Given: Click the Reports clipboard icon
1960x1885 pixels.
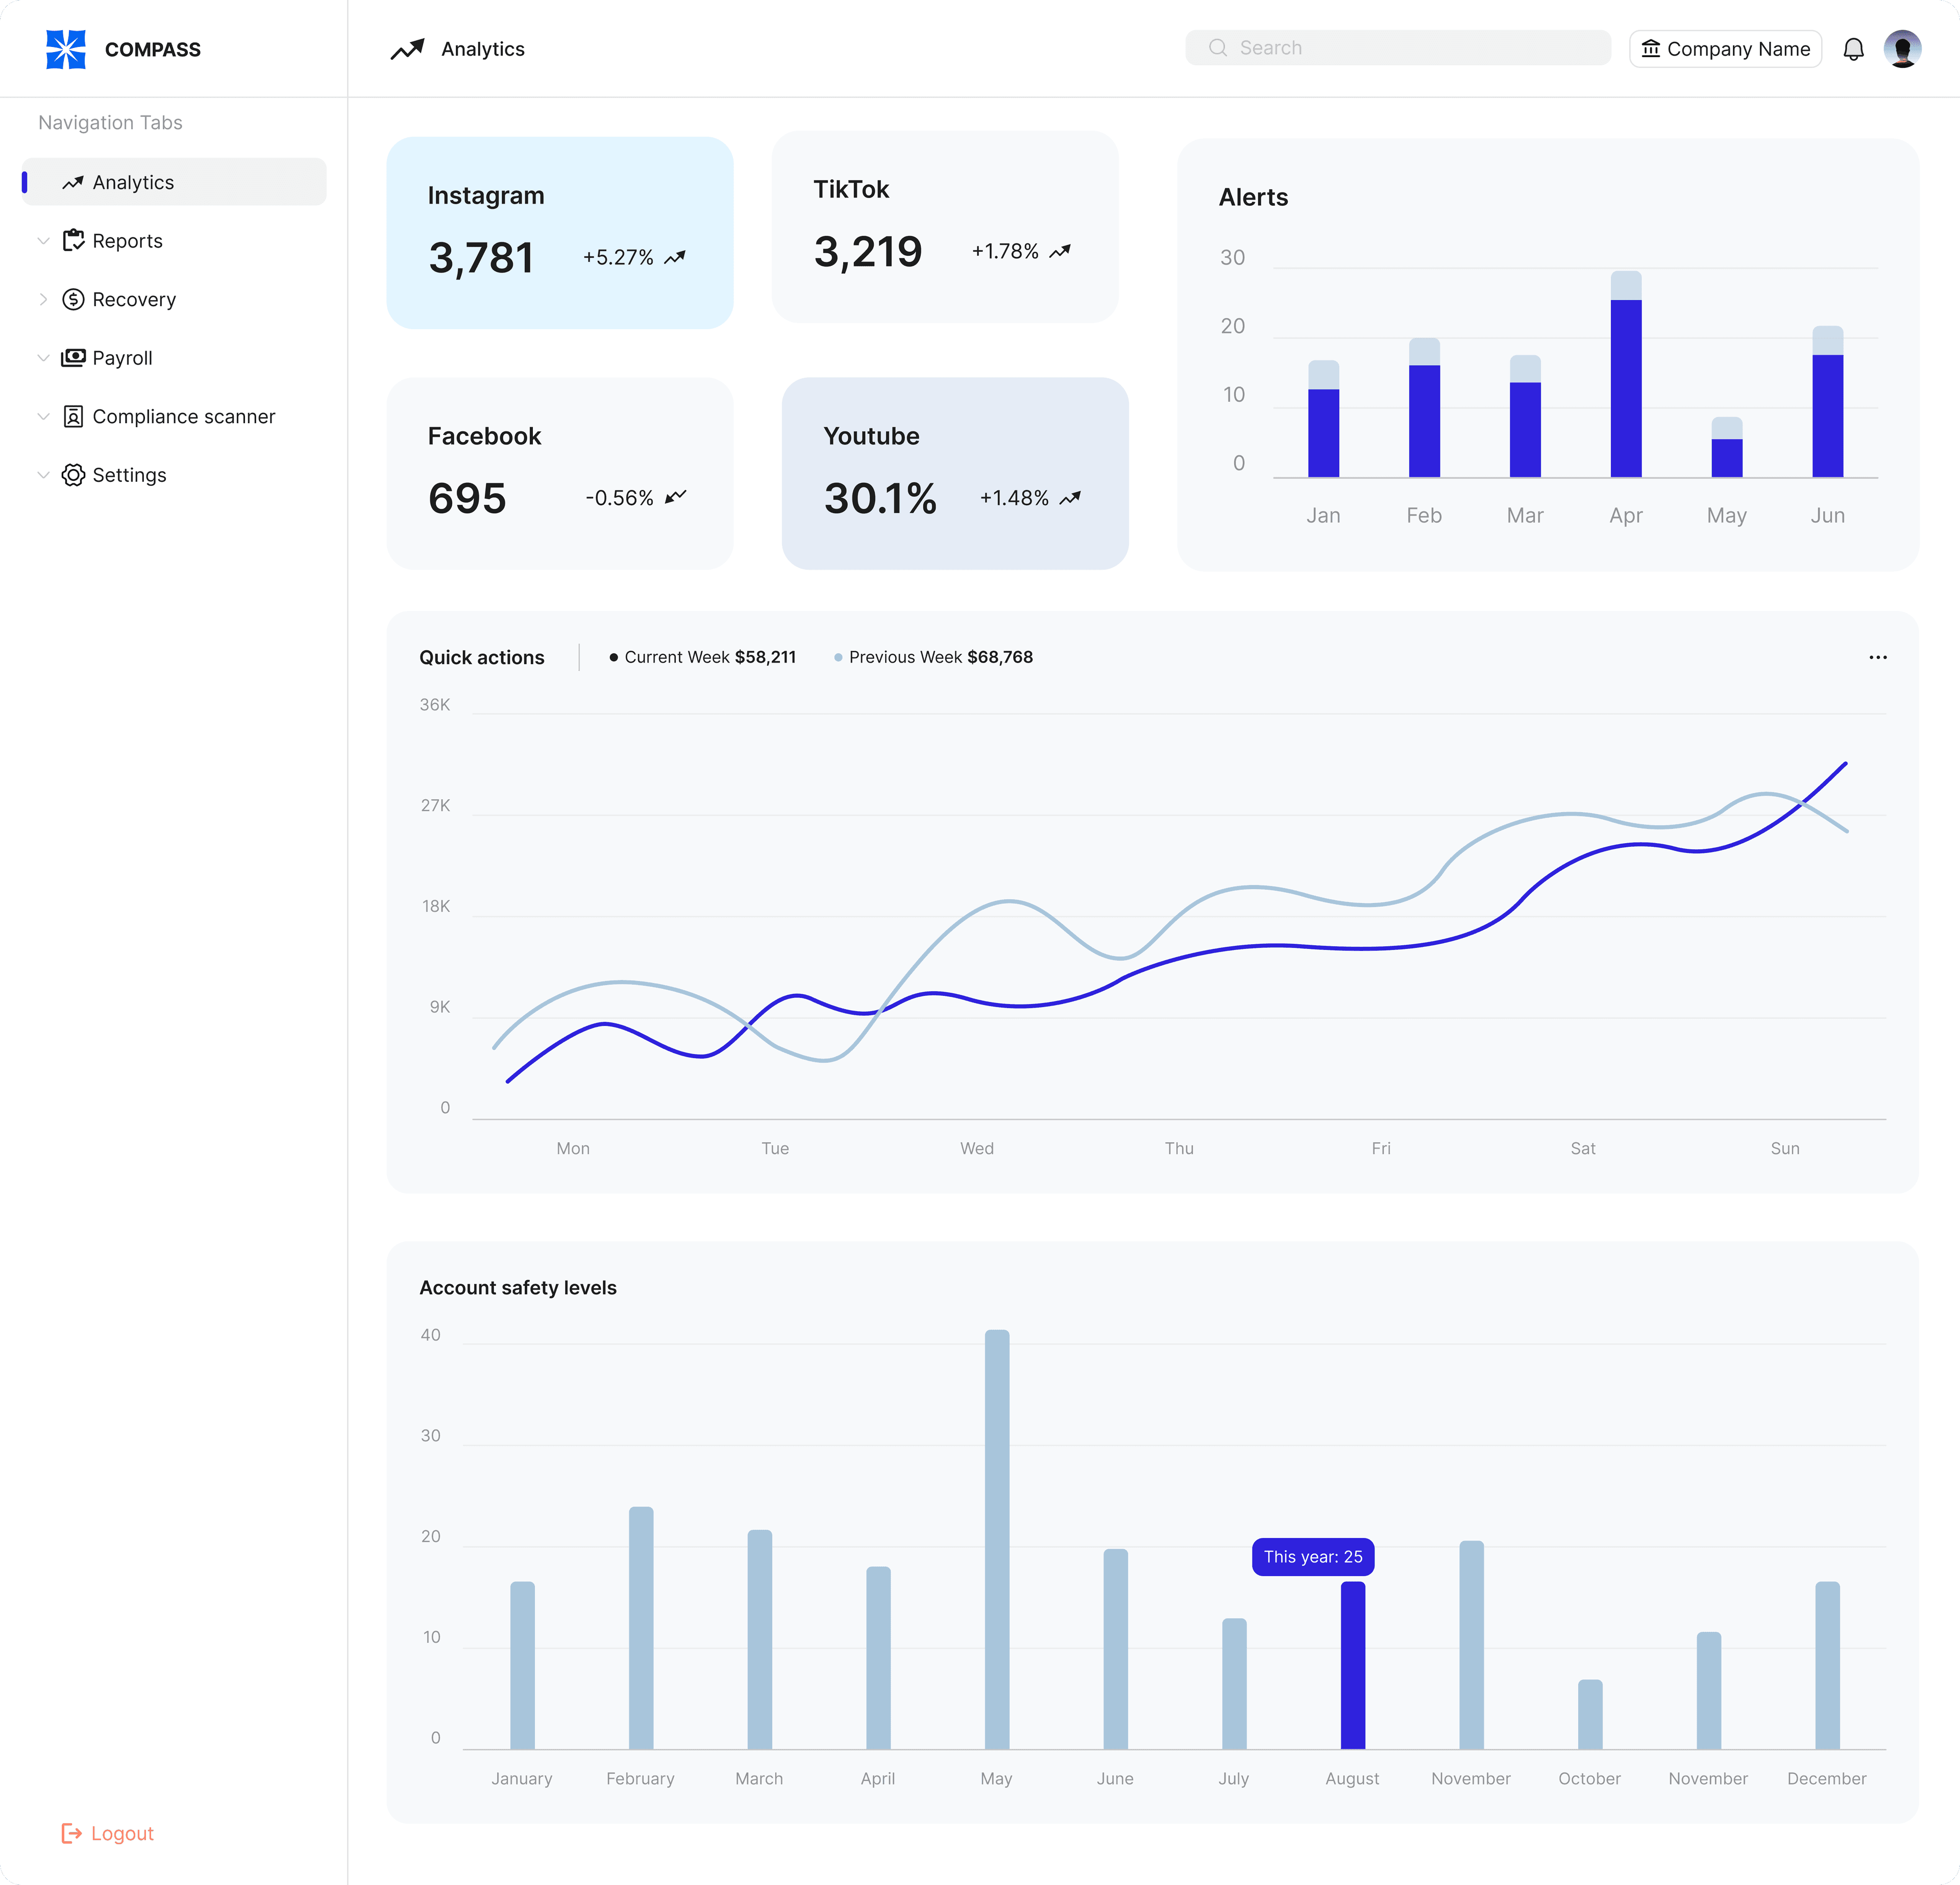Looking at the screenshot, I should point(73,240).
